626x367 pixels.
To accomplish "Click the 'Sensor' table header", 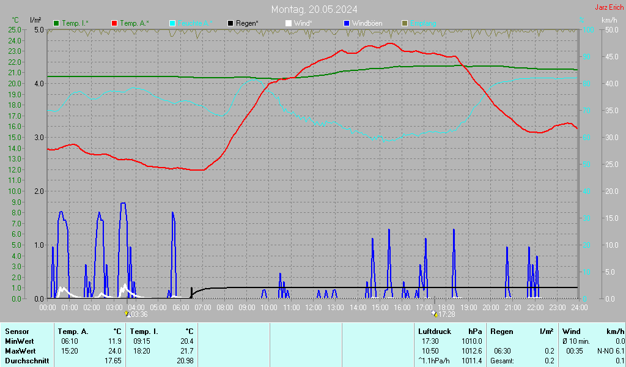I will [x=17, y=332].
